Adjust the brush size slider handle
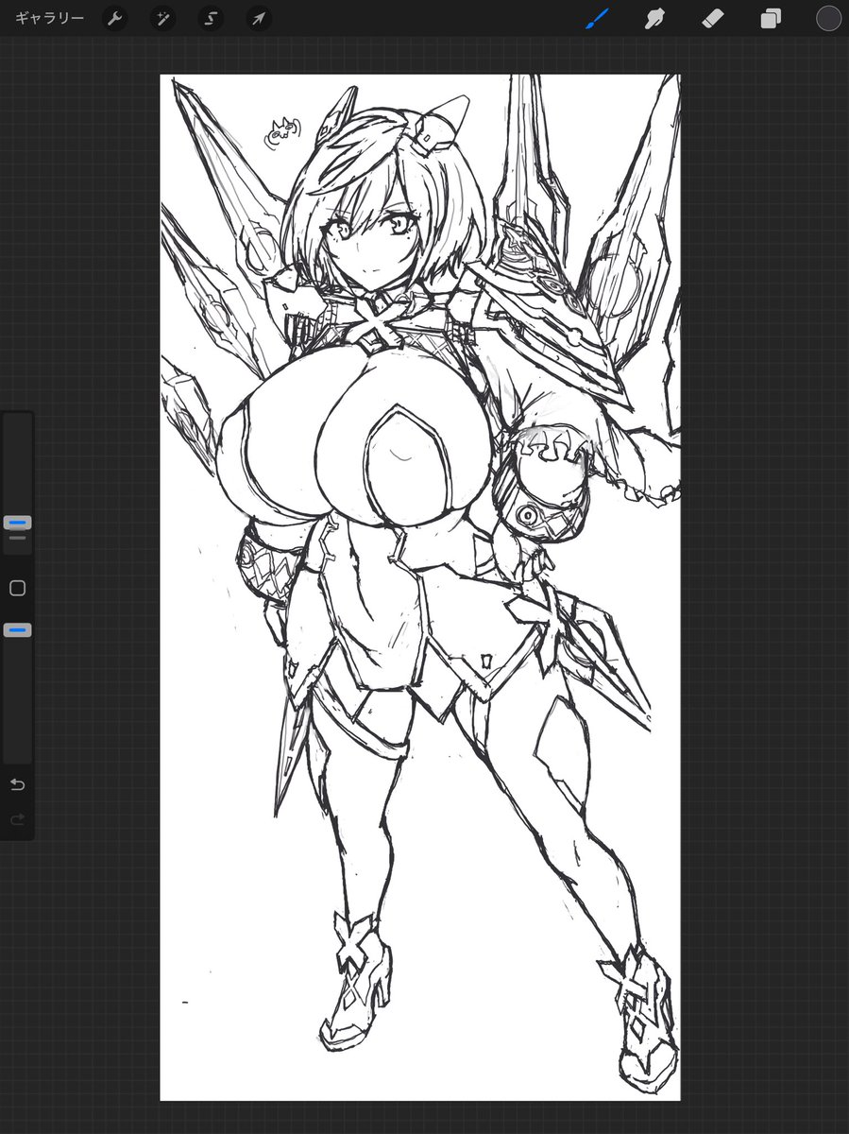This screenshot has width=849, height=1134. pos(17,523)
